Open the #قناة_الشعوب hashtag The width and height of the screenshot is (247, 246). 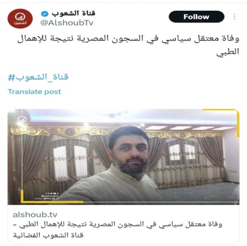pos(38,78)
